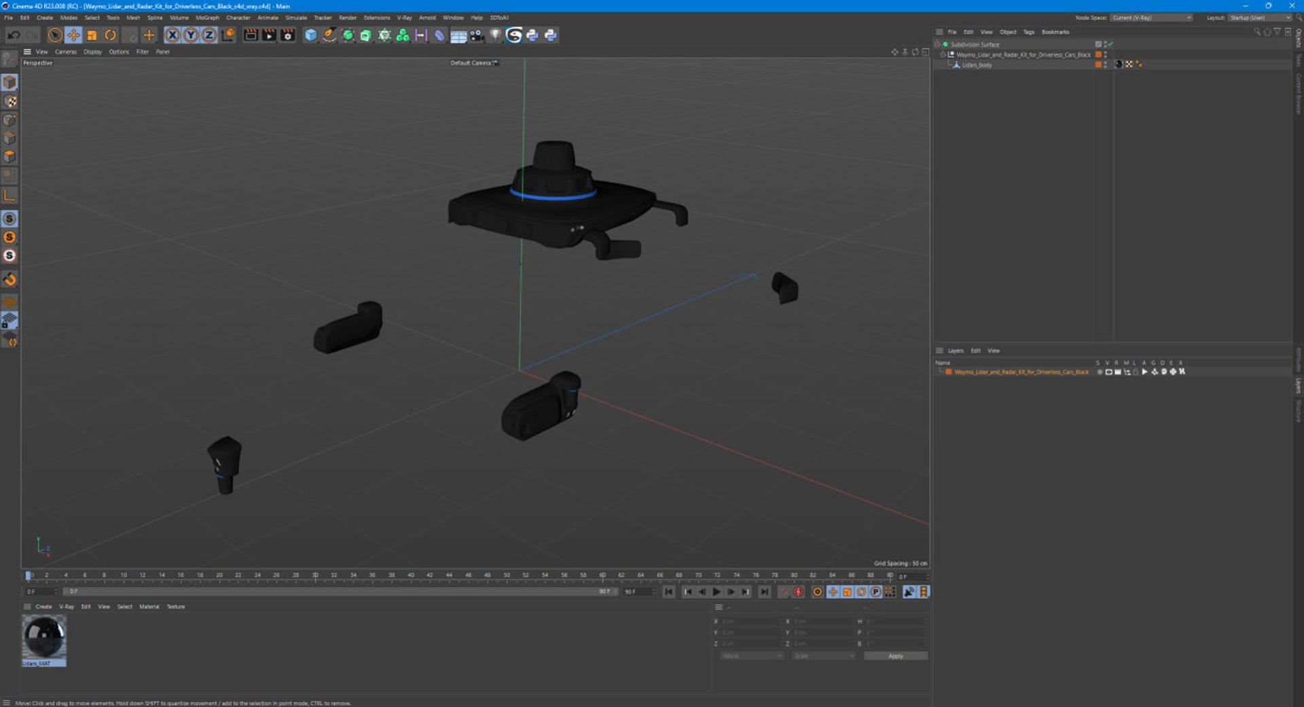
Task: Click the Undo arrow icon
Action: (x=13, y=35)
